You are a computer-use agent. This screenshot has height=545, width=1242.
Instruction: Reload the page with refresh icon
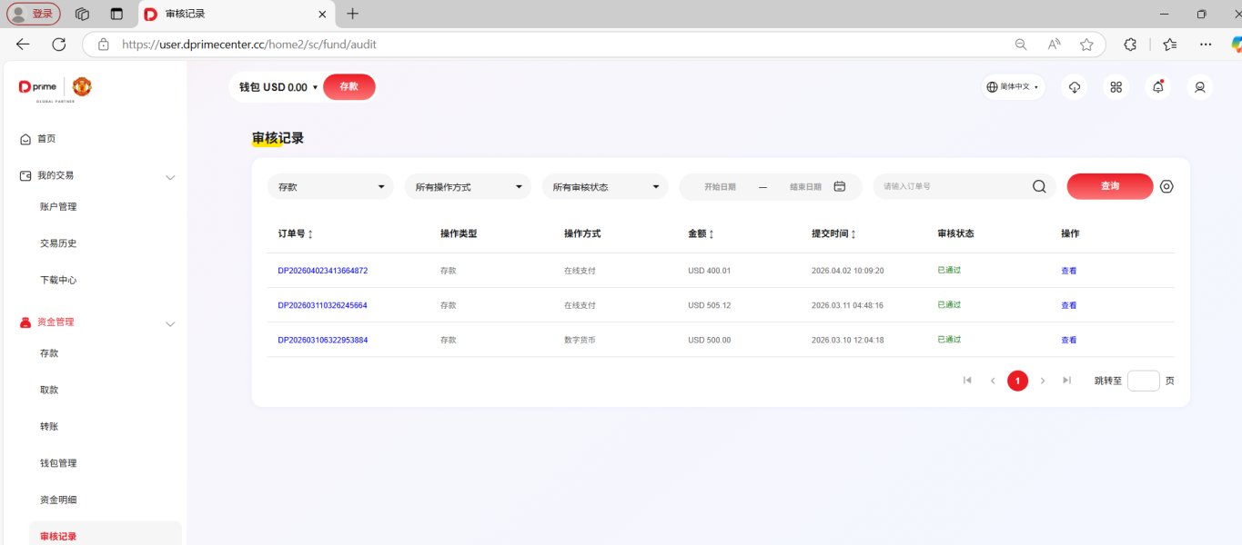pyautogui.click(x=59, y=44)
